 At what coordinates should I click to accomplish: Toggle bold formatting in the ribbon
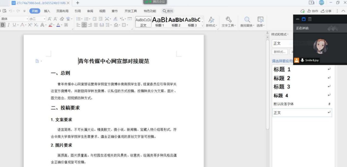click(3, 25)
